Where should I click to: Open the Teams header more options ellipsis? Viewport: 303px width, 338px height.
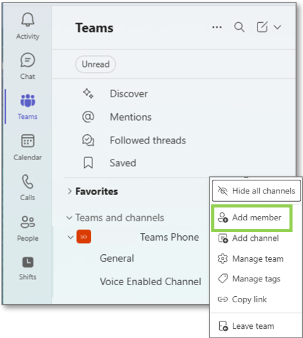tap(217, 27)
